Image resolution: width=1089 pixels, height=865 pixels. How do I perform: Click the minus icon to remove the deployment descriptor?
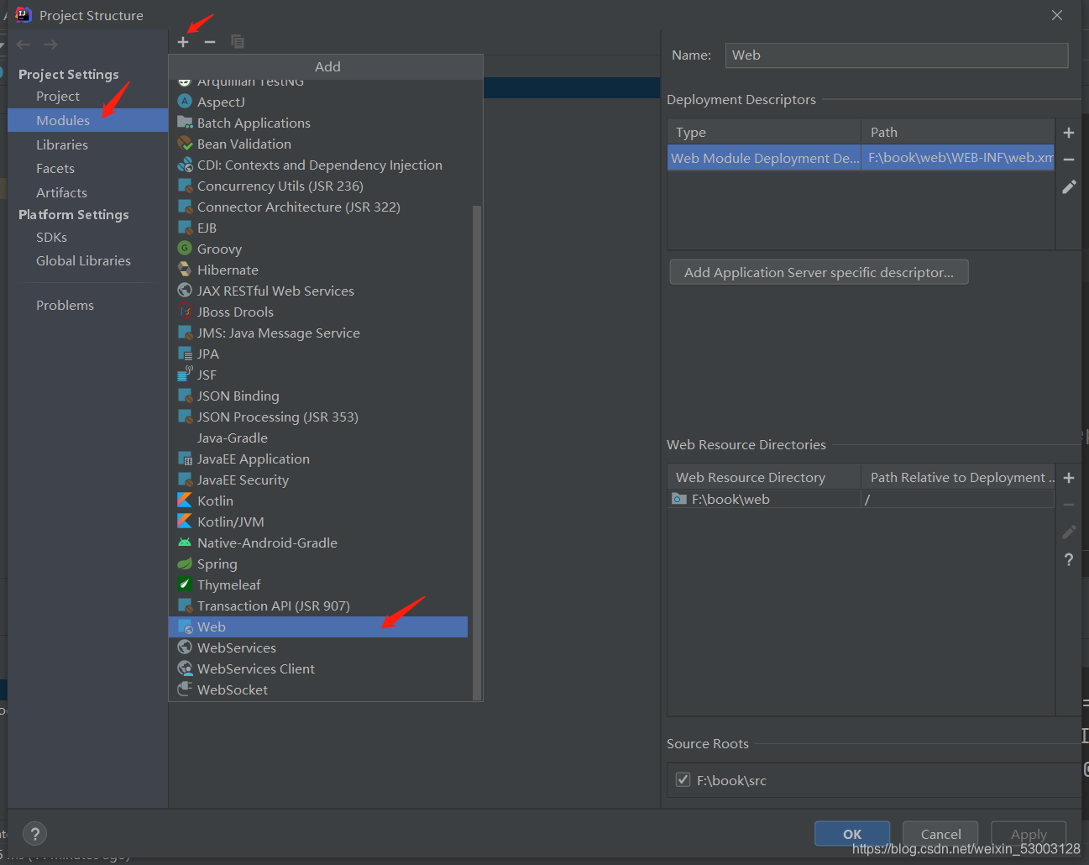(1068, 160)
